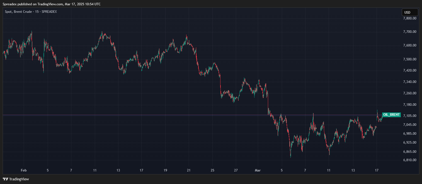Click the OIL_BRENT price label tag
The height and width of the screenshot is (184, 422).
coord(391,115)
